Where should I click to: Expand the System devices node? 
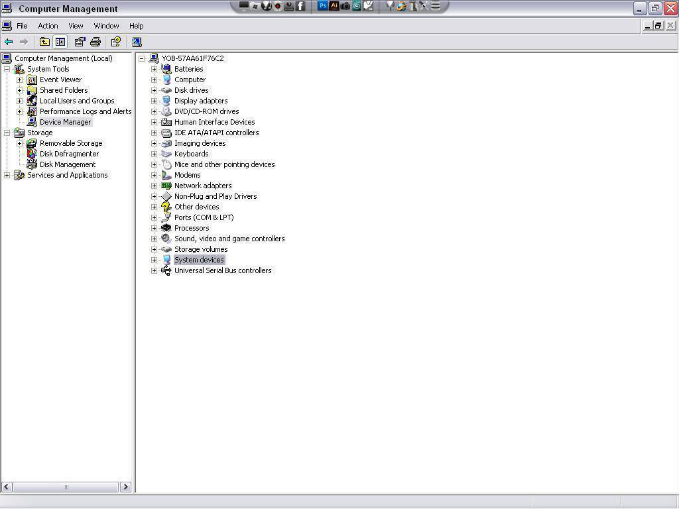[x=154, y=260]
